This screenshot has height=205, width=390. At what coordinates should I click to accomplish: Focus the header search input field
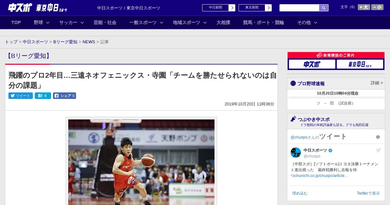299,8
